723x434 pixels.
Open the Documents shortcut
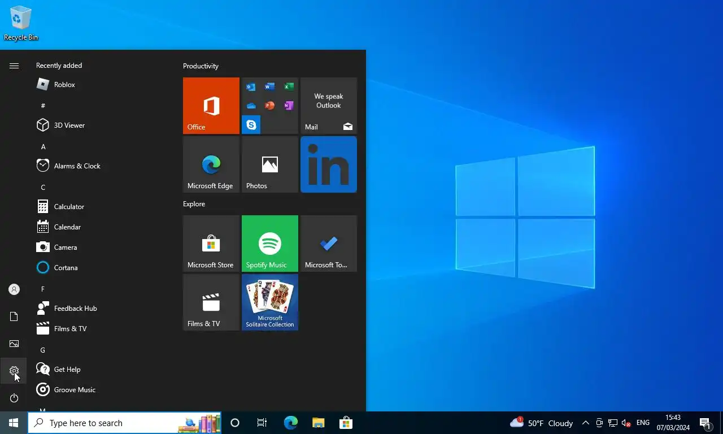pyautogui.click(x=14, y=316)
